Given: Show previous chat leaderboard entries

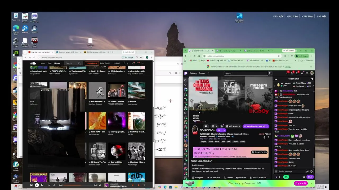Looking at the screenshot, I should pyautogui.click(x=274, y=86).
